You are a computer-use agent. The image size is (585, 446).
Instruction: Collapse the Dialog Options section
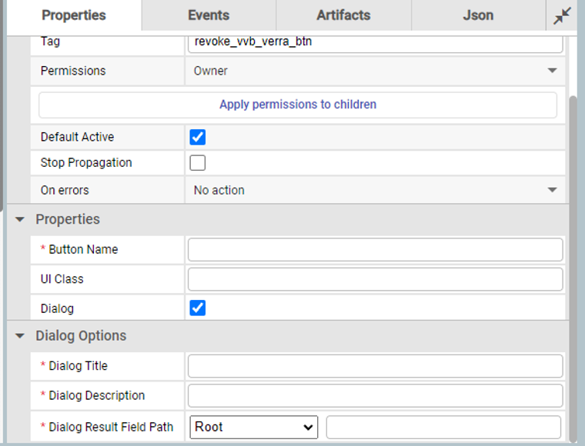click(x=21, y=337)
